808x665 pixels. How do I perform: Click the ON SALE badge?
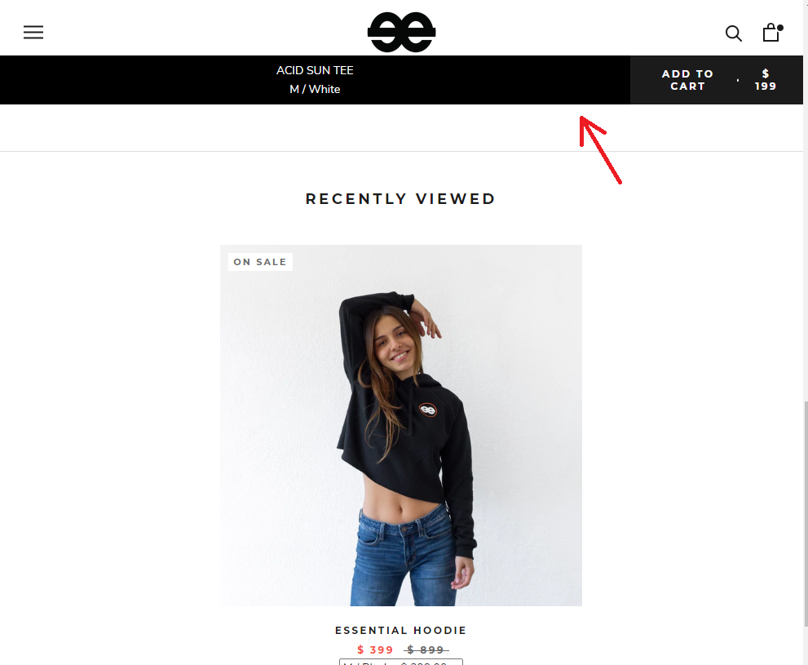tap(260, 262)
